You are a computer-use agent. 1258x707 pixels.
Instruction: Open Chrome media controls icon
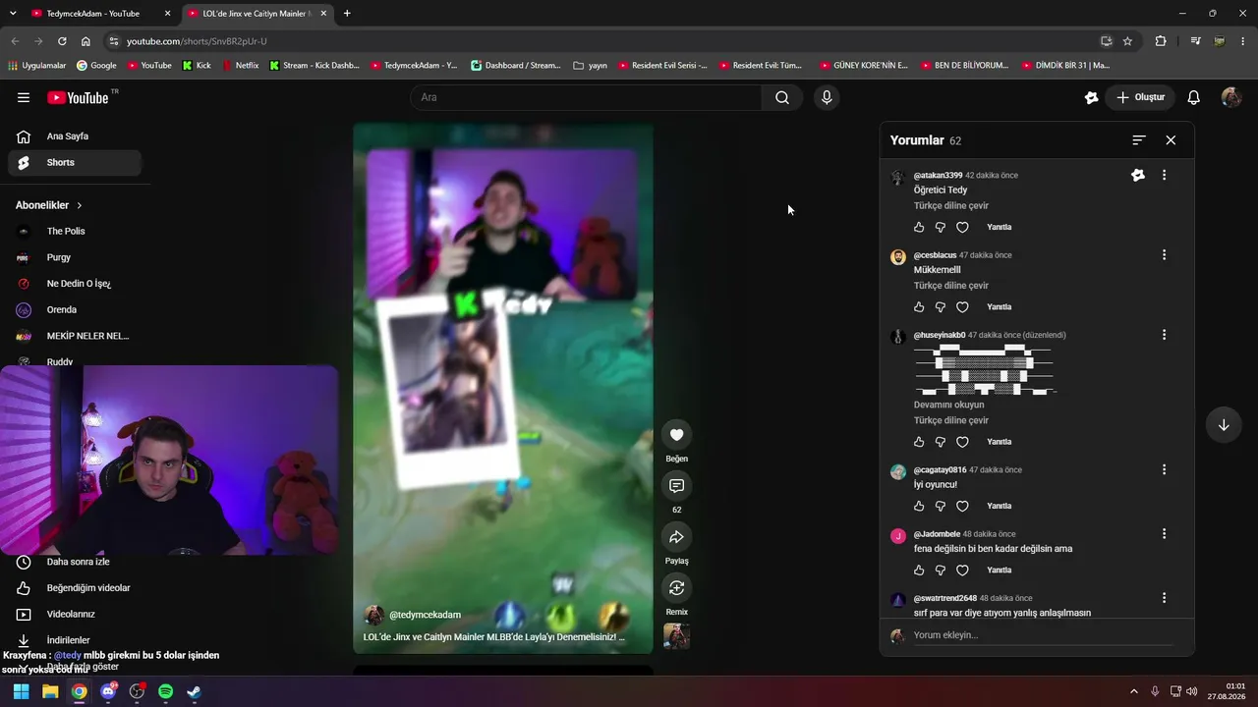pos(1195,41)
